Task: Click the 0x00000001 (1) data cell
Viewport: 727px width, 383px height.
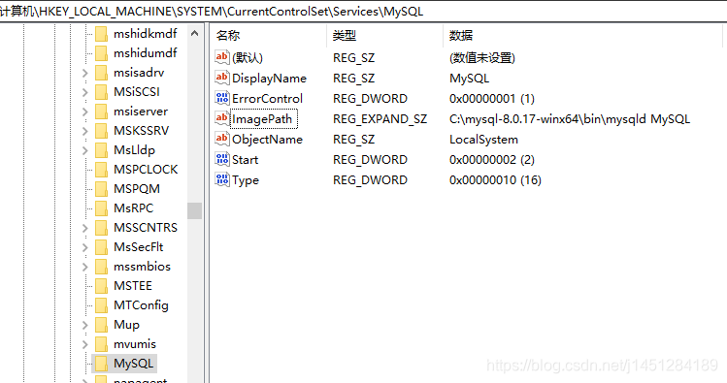Action: (492, 99)
